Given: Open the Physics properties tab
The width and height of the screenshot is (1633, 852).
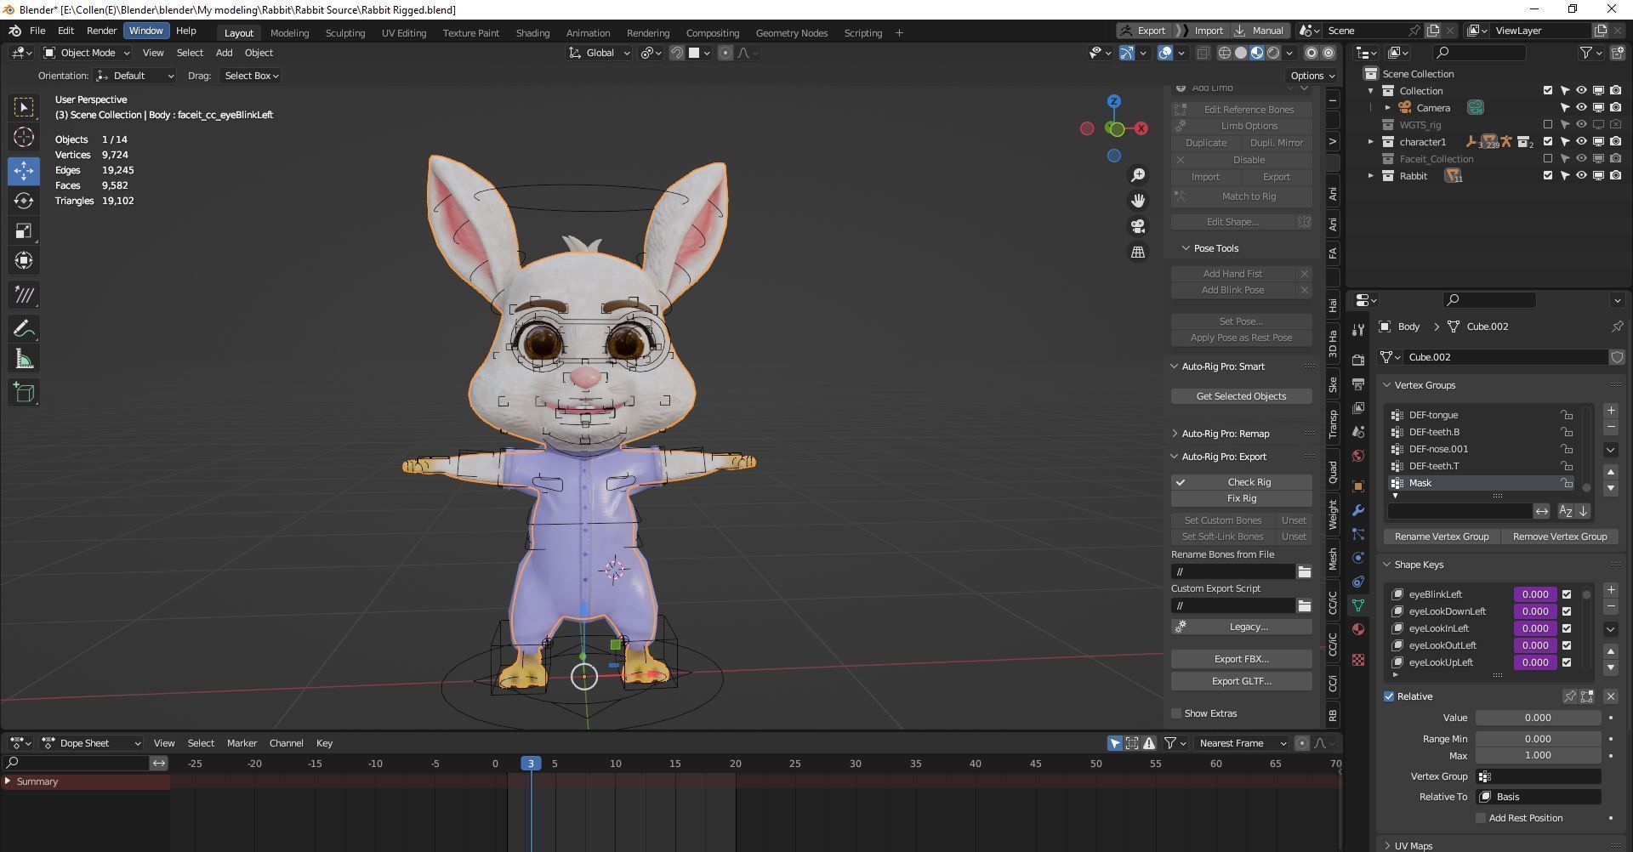Looking at the screenshot, I should [x=1358, y=558].
